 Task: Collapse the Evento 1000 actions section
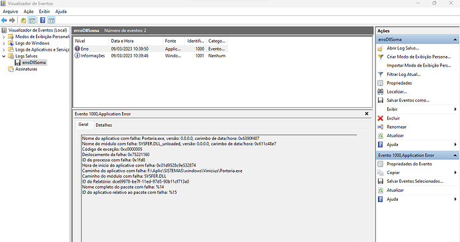tap(455, 155)
